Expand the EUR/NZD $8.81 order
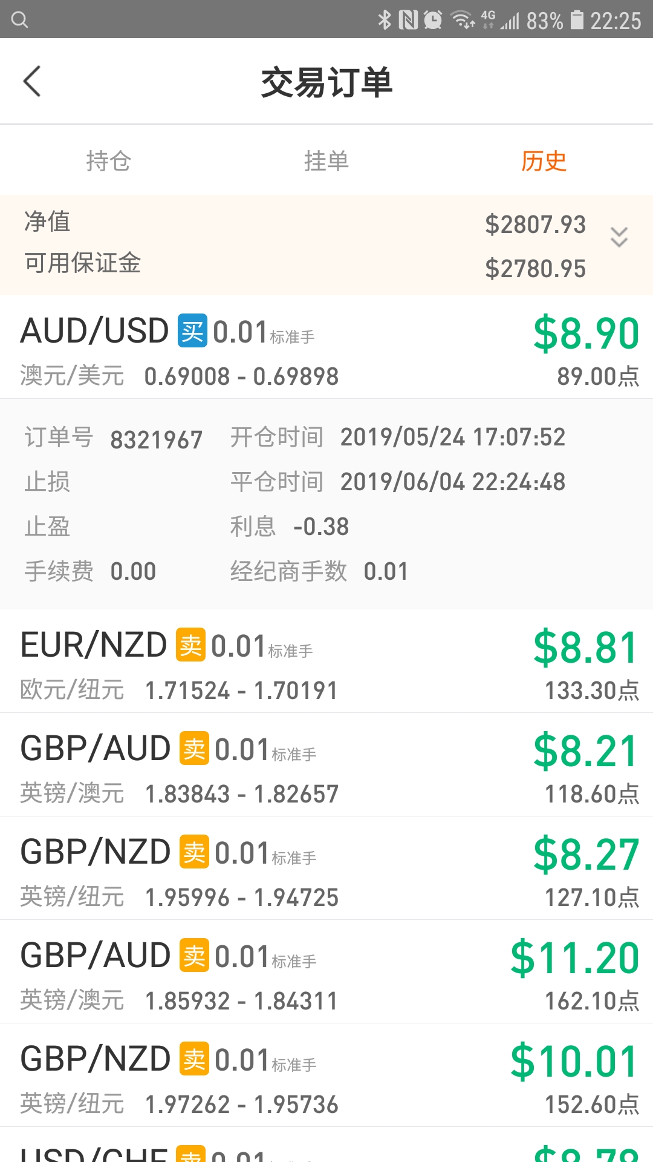The width and height of the screenshot is (653, 1162). 326,661
